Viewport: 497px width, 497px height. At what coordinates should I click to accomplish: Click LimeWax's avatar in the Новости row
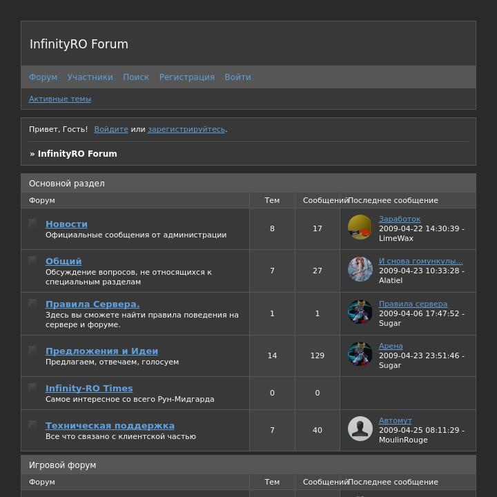pos(360,227)
